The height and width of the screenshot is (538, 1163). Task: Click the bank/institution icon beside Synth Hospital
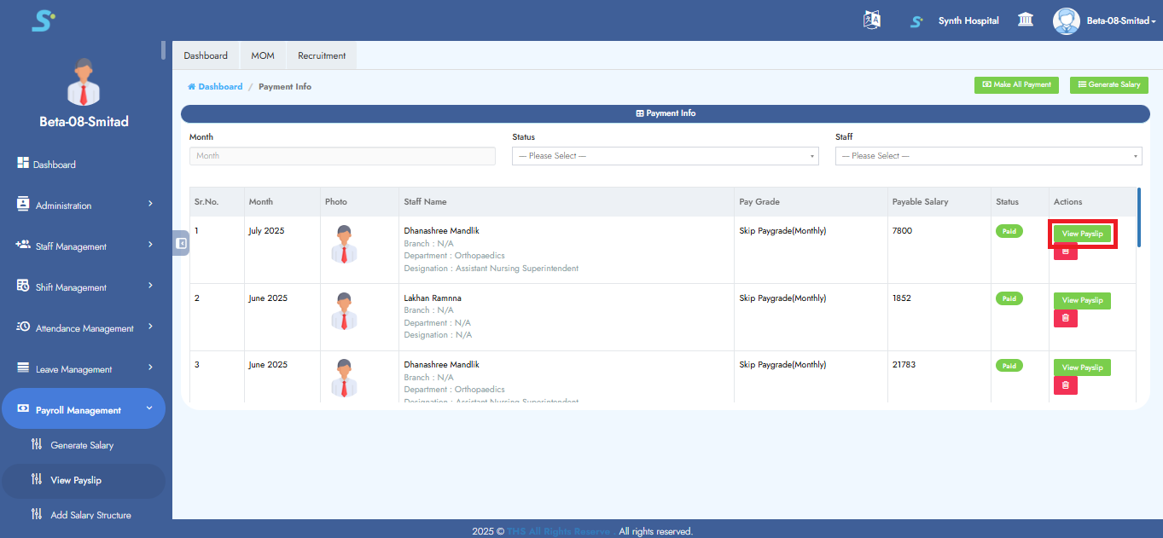[1025, 19]
